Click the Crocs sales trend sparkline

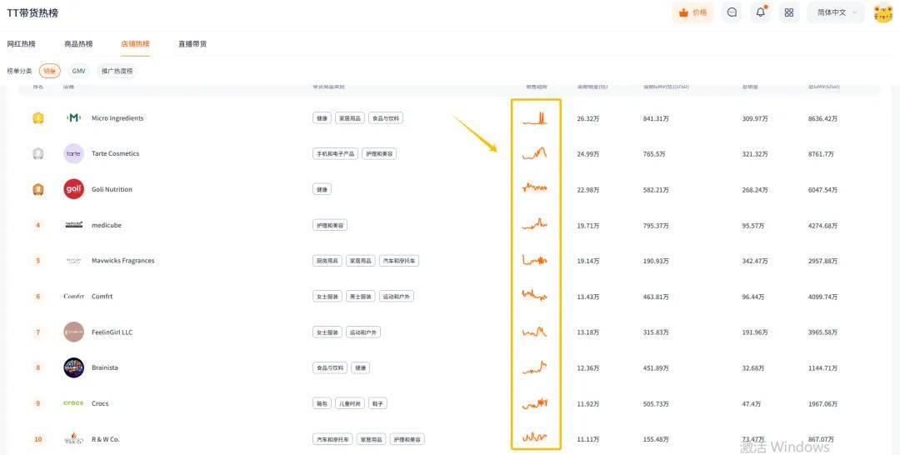[x=534, y=403]
